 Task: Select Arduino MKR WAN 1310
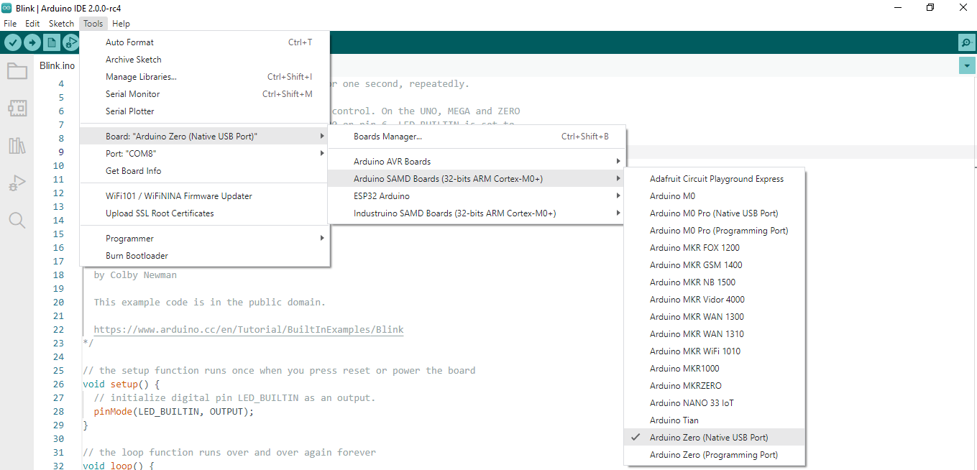tap(715, 334)
